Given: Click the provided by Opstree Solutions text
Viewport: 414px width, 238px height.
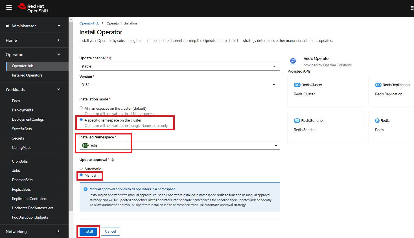Looking at the screenshot, I should [328, 65].
